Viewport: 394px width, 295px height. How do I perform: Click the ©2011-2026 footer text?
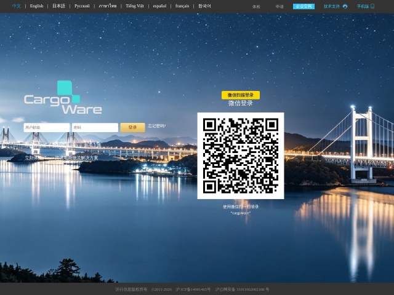[x=161, y=289]
